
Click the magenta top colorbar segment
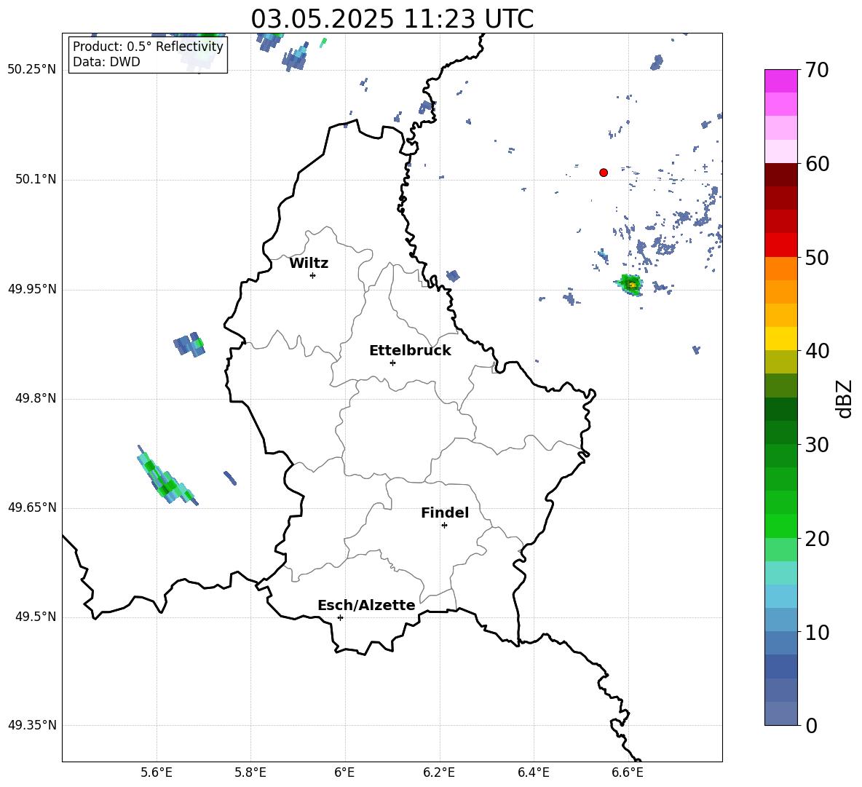[x=780, y=81]
